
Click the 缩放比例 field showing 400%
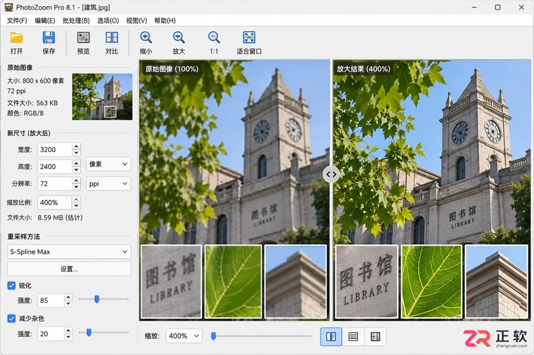[55, 202]
